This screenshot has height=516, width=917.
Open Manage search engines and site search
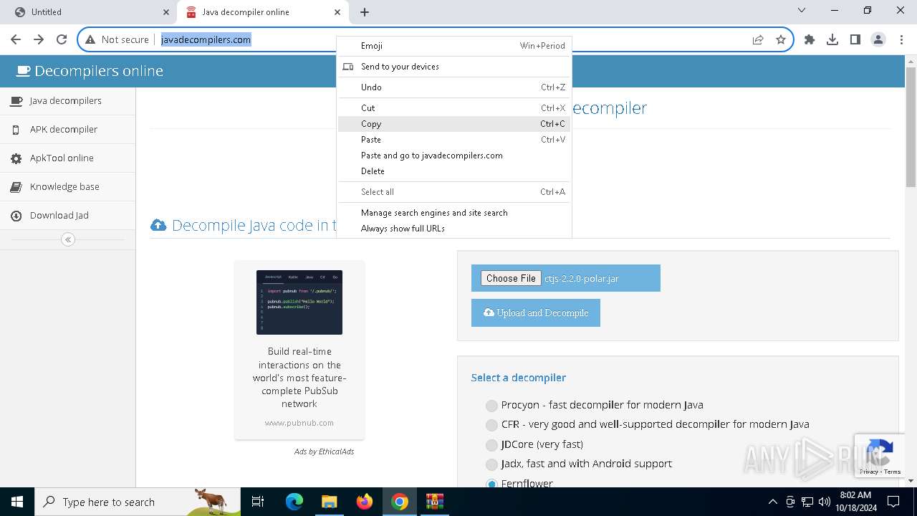click(454, 213)
